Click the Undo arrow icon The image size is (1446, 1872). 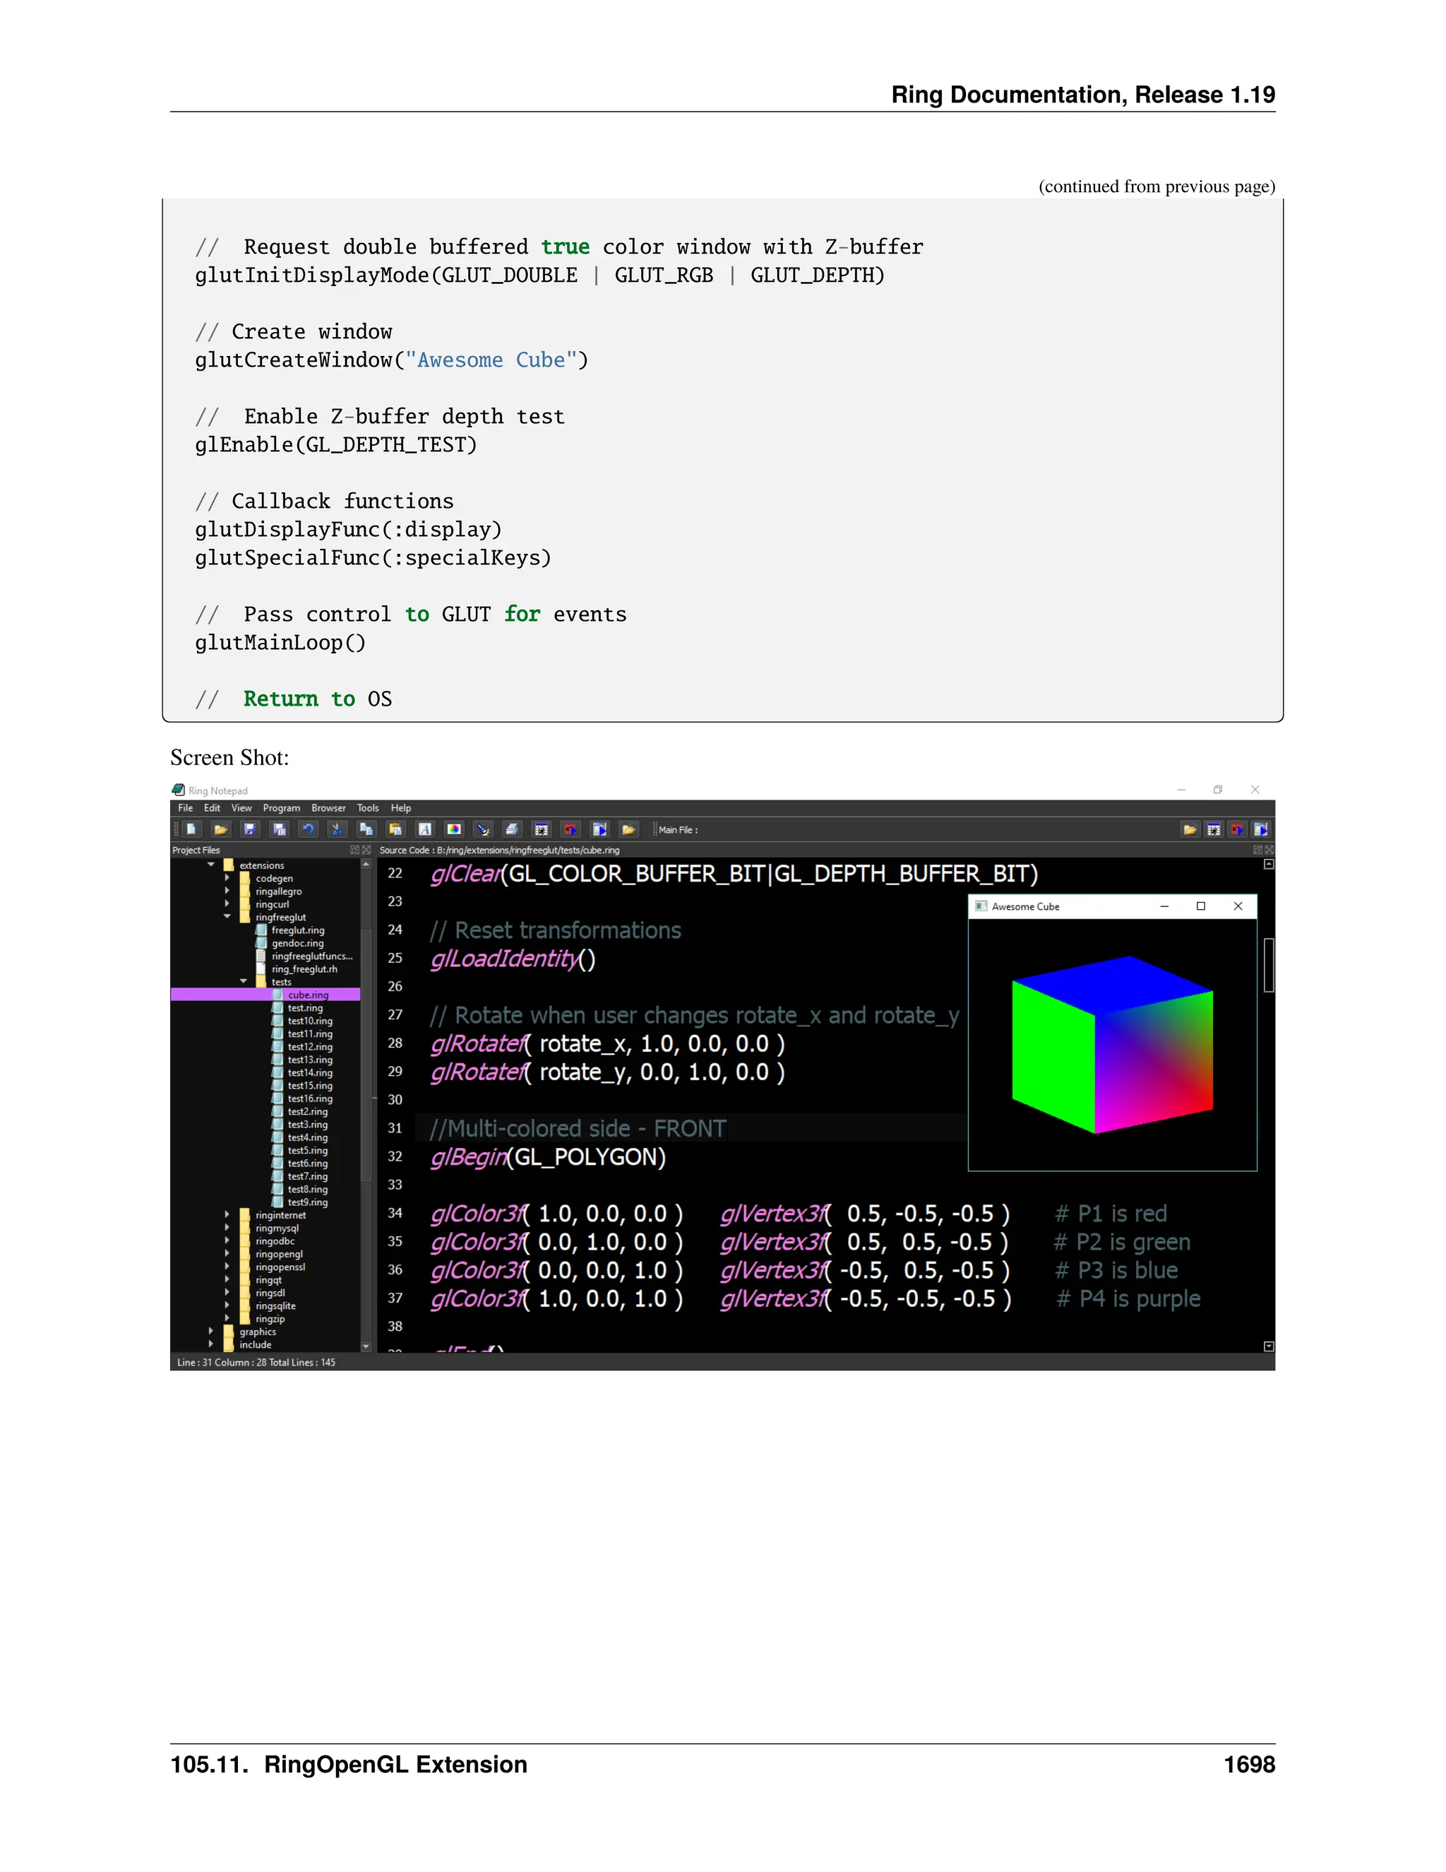click(309, 829)
